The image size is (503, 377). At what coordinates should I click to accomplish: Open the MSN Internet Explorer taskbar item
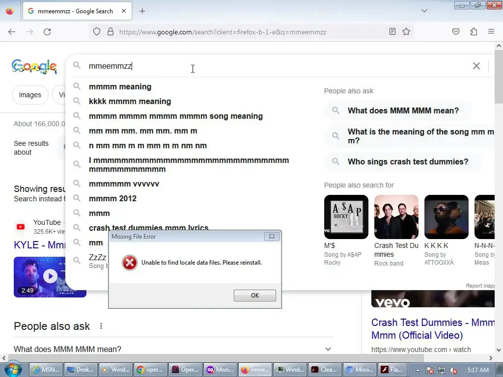click(46, 370)
